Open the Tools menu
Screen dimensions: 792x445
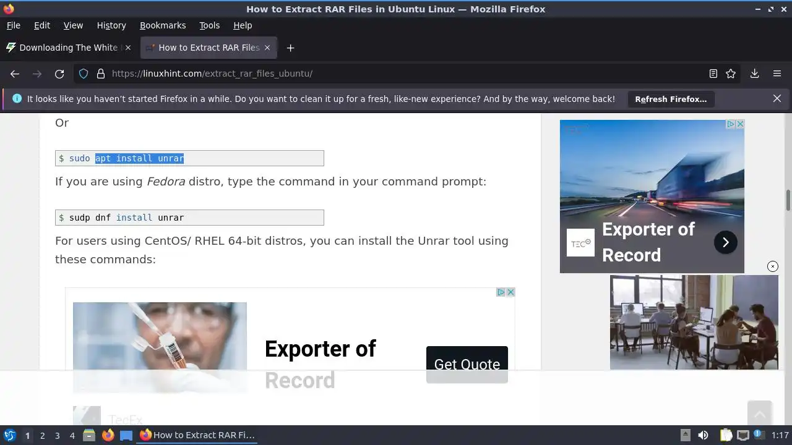pos(210,25)
